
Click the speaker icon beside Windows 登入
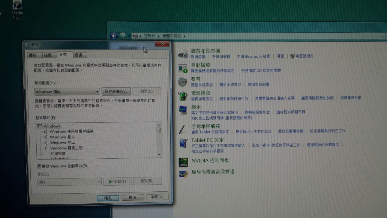pos(46,137)
